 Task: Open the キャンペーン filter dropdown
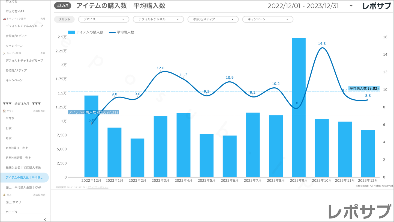click(x=267, y=19)
